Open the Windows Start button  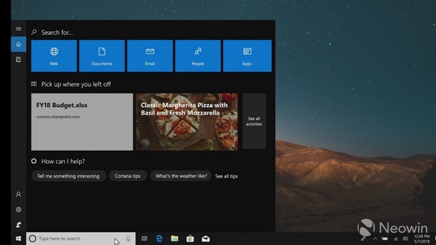[19, 239]
